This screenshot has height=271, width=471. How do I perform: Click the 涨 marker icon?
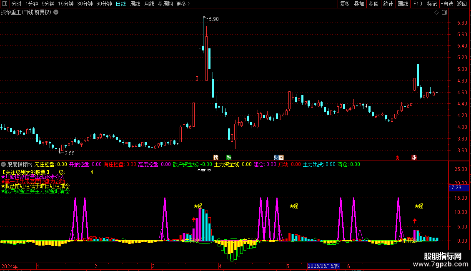pyautogui.click(x=414, y=158)
